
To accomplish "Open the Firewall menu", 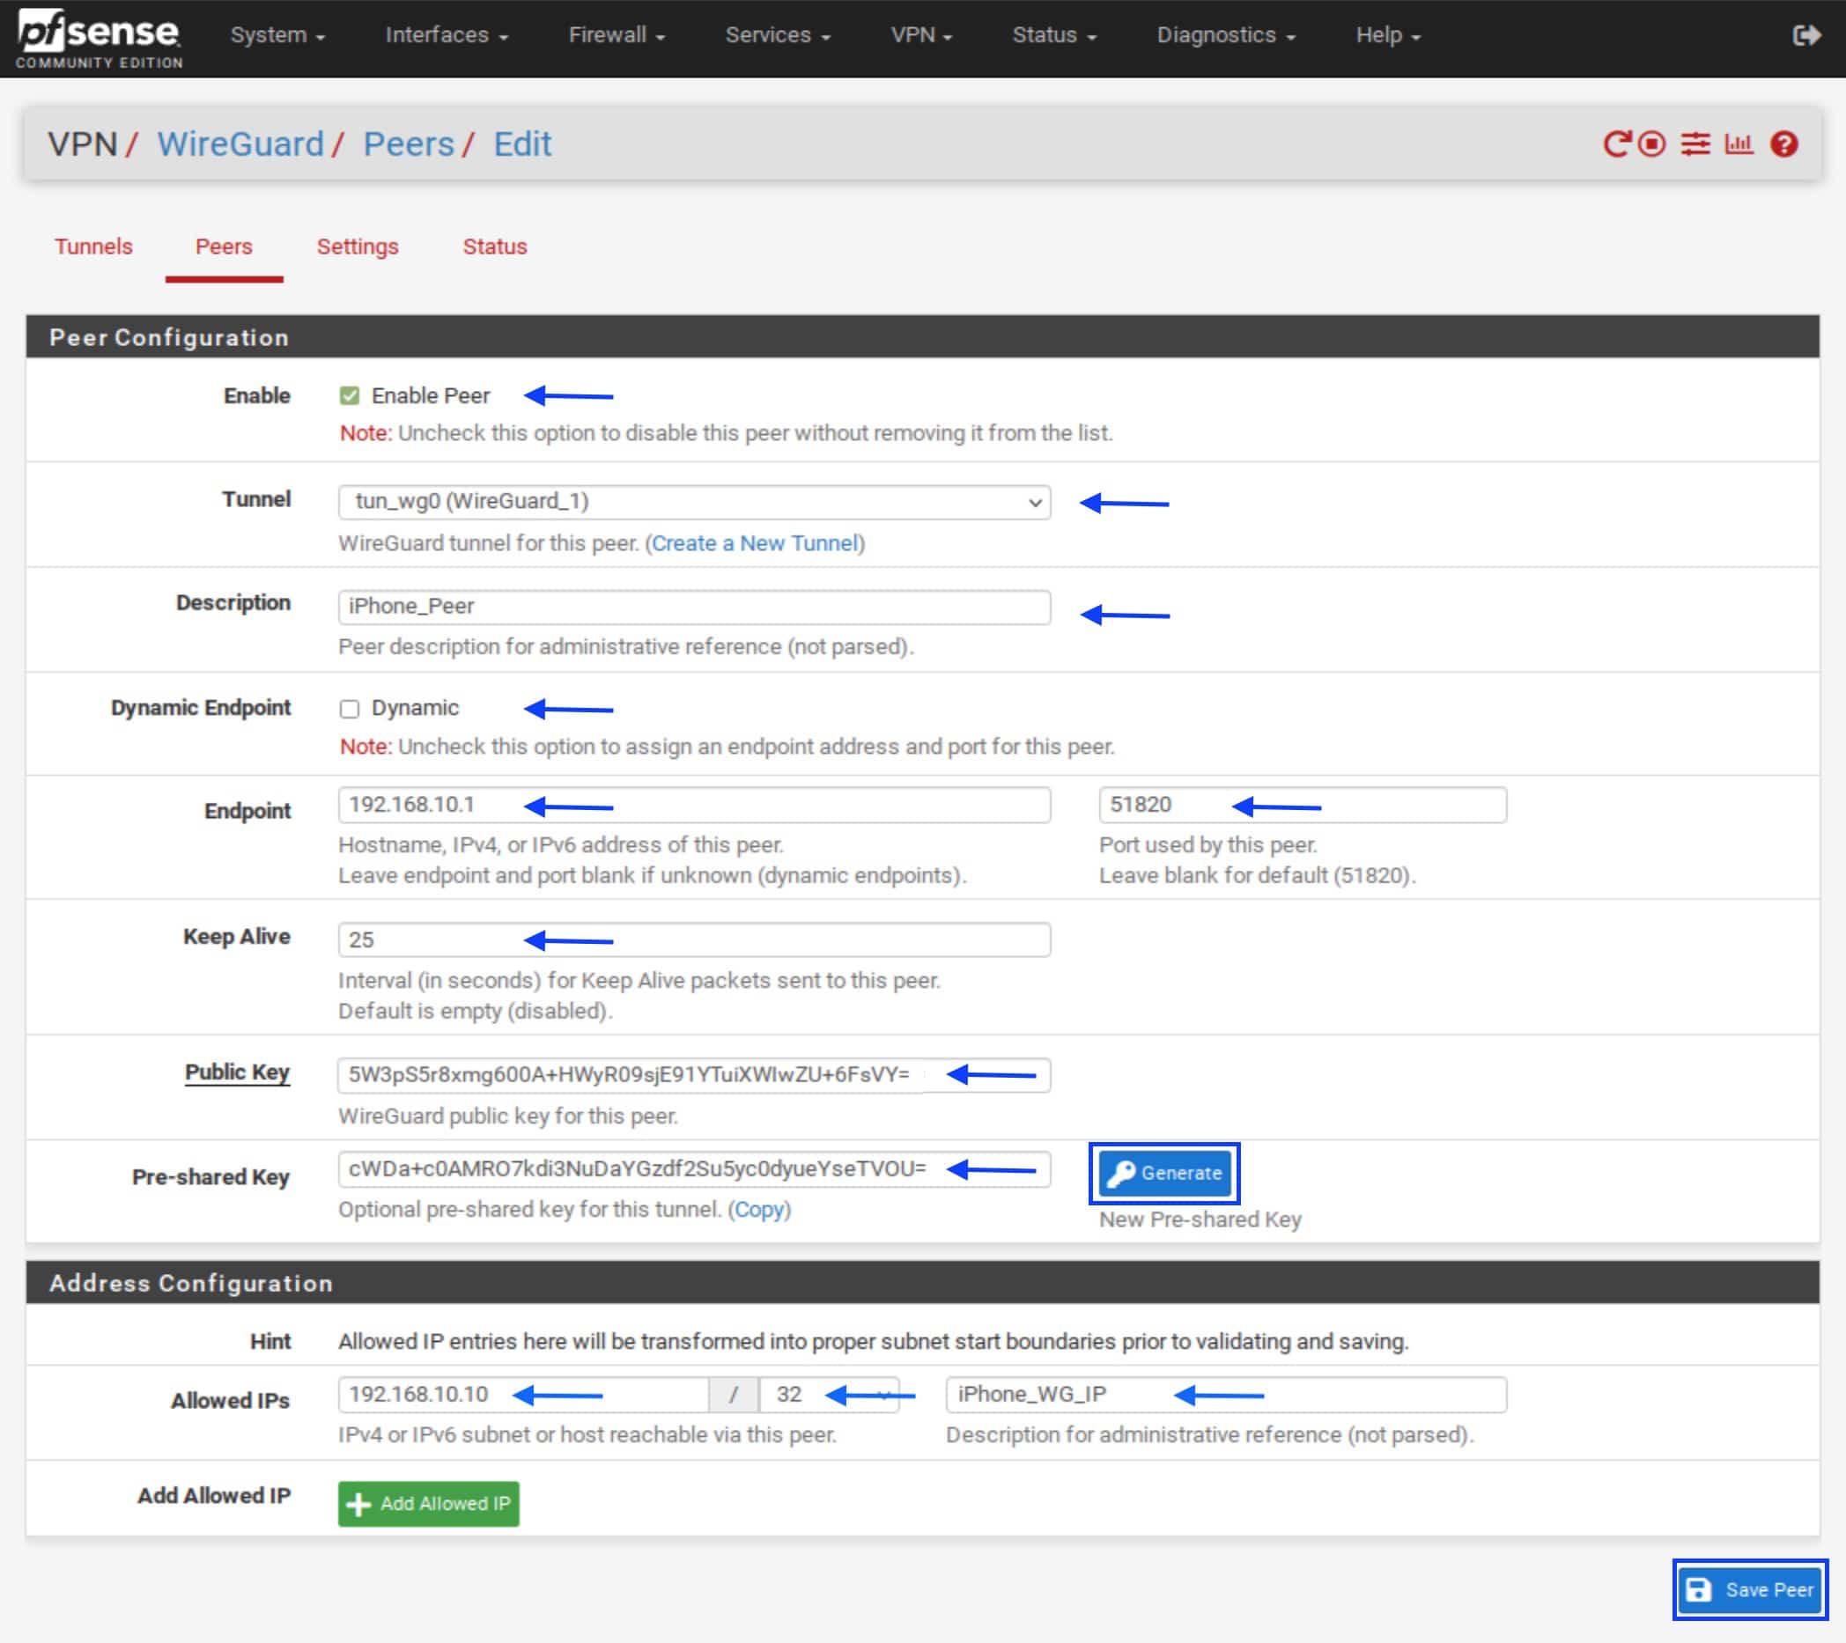I will (x=617, y=35).
